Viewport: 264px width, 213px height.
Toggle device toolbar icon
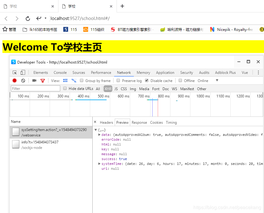(x=23, y=73)
